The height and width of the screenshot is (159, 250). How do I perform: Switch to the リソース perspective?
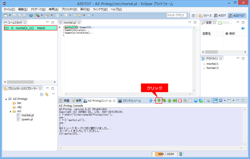coord(205,15)
